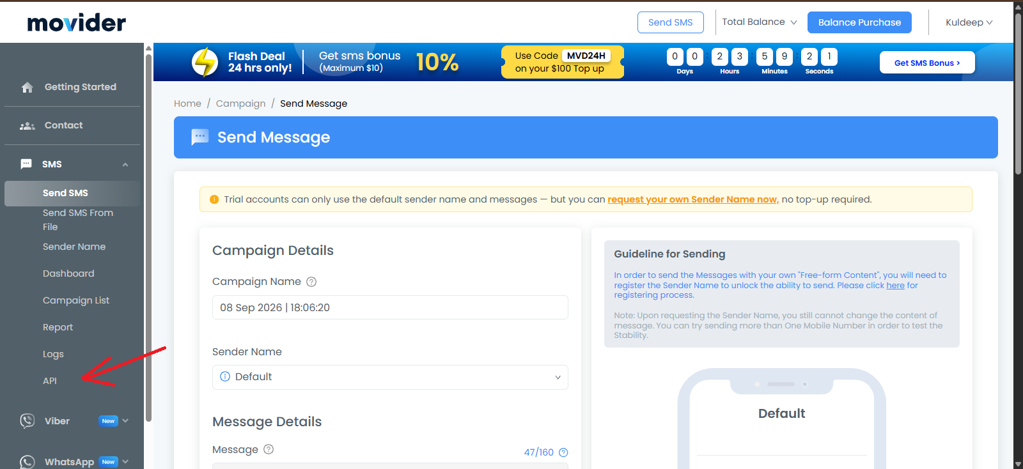Screen dimensions: 1023x469
Task: Click the Message Details heading
Action: (x=267, y=422)
